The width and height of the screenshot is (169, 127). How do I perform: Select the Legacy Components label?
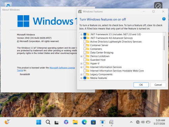pyautogui.click(x=101, y=75)
